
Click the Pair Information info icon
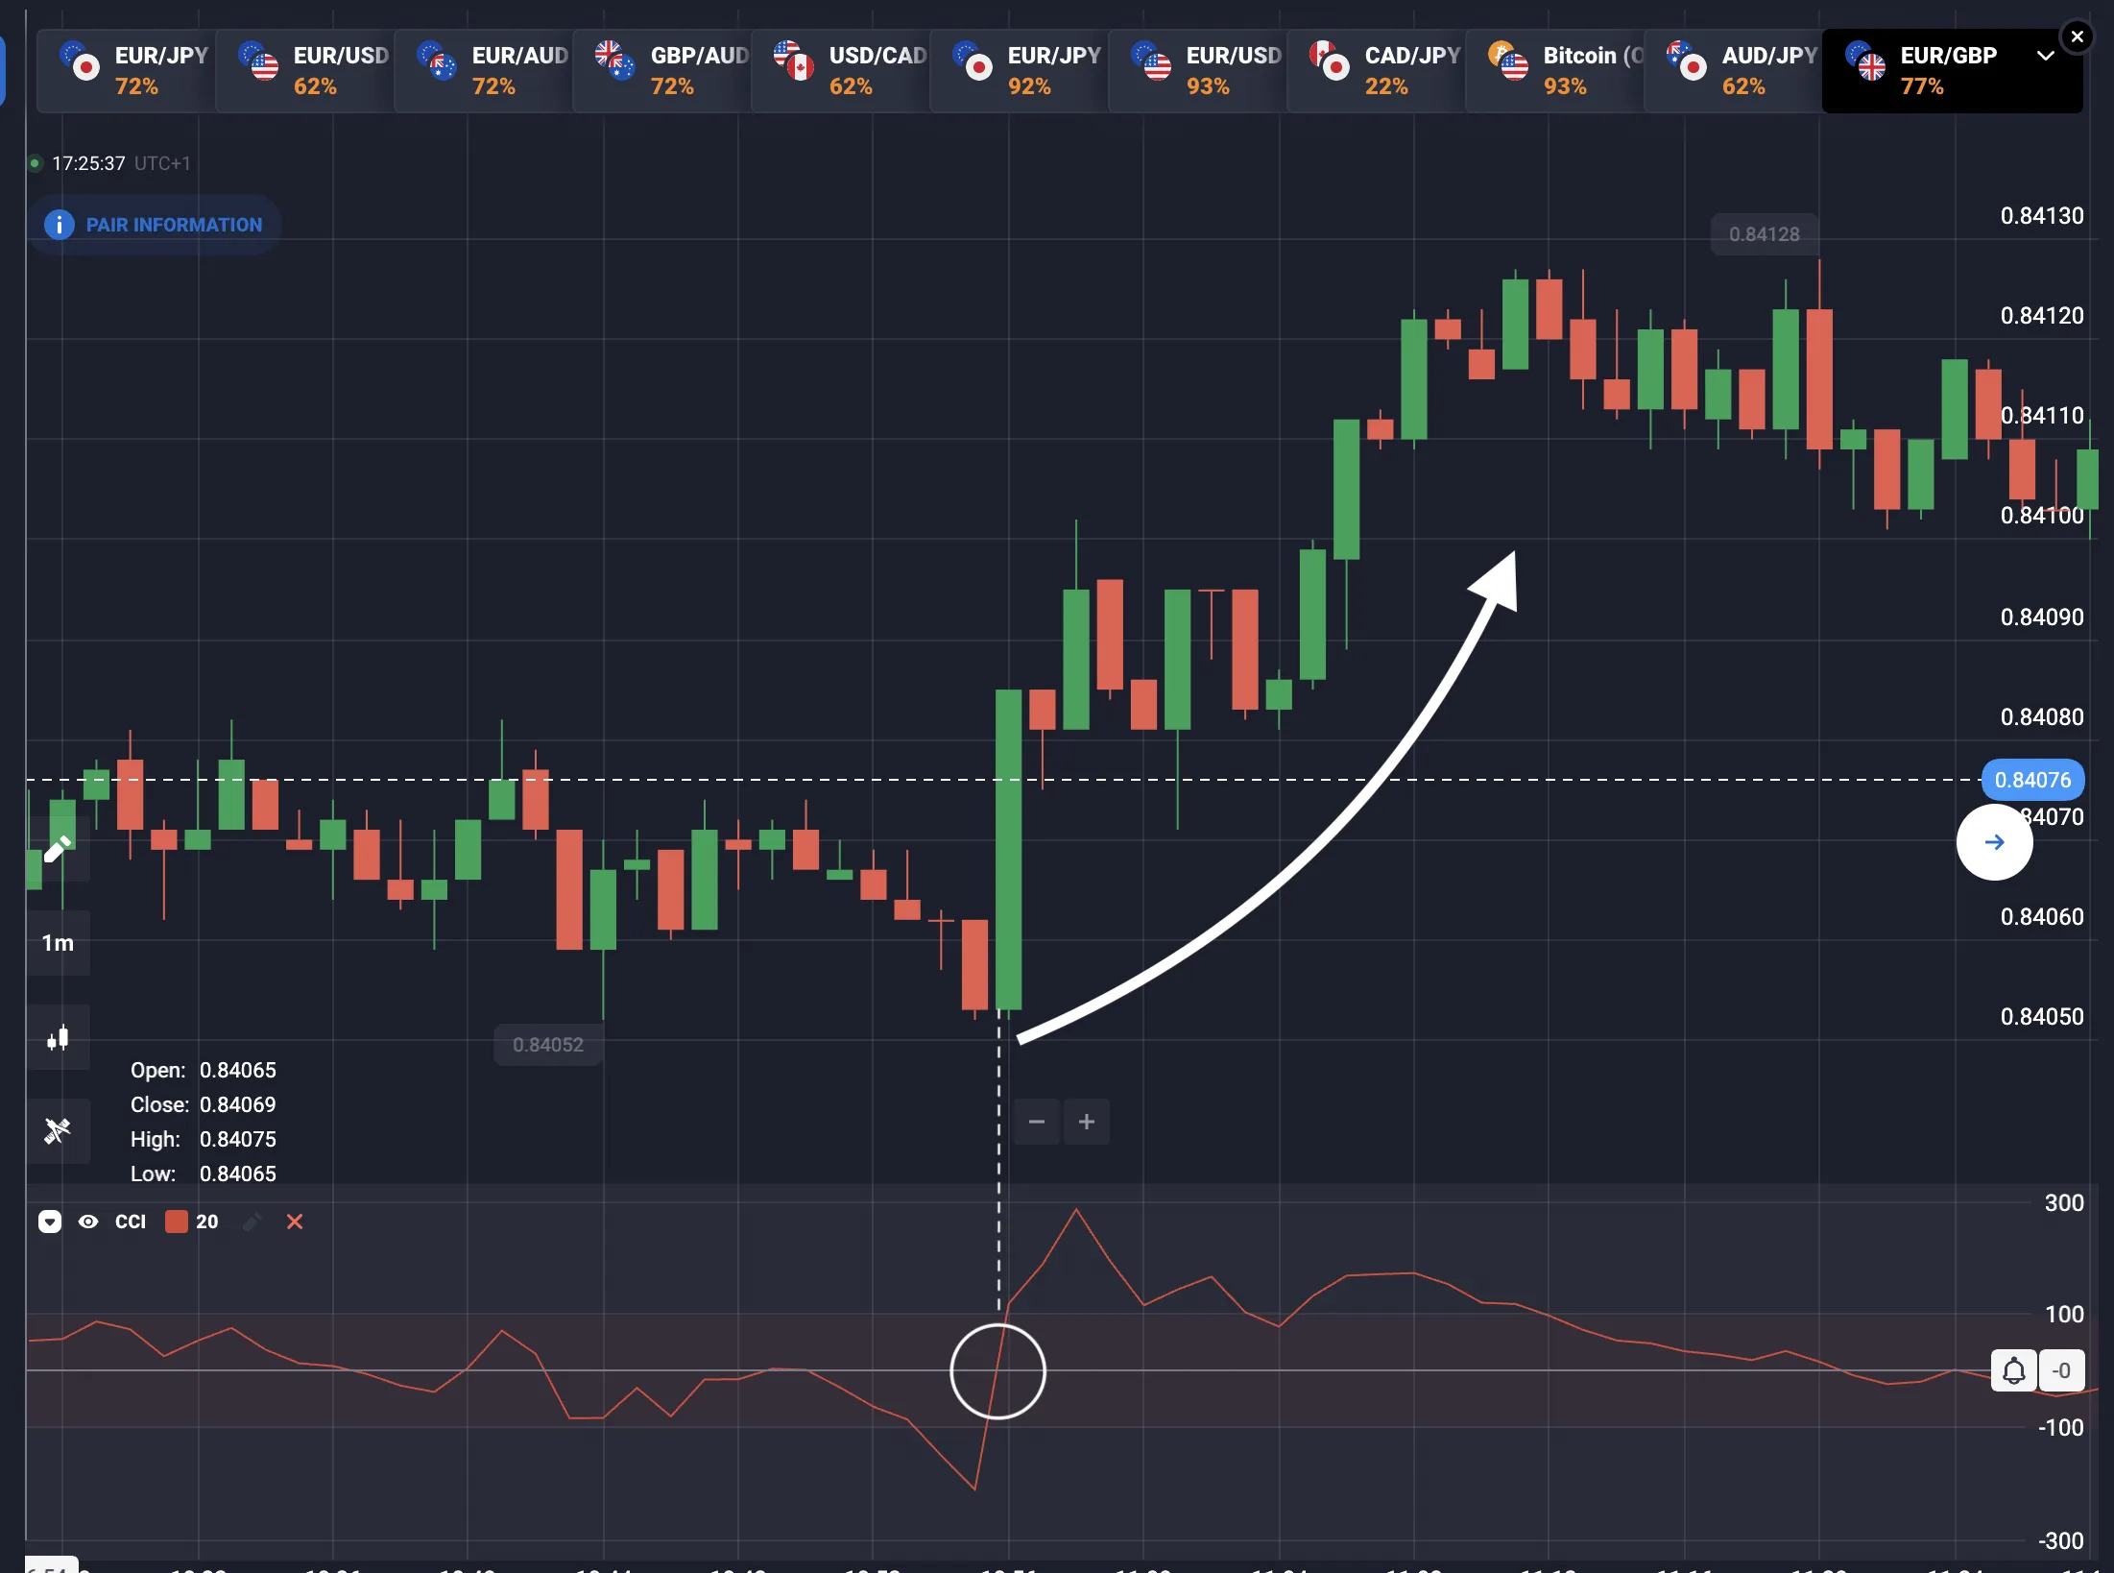pyautogui.click(x=60, y=225)
